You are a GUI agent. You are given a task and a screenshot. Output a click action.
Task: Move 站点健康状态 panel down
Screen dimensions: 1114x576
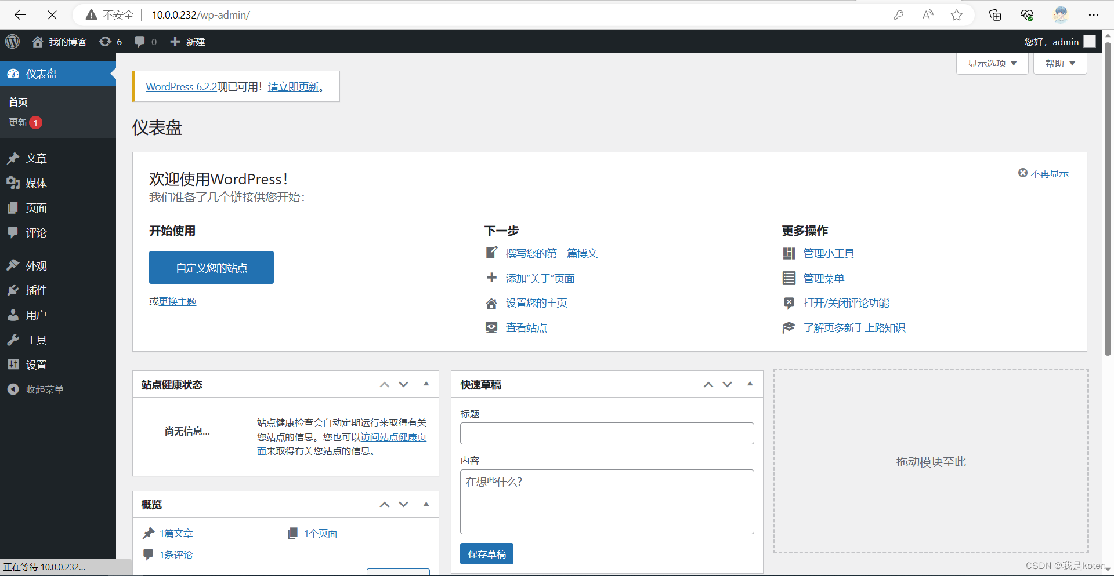(404, 384)
